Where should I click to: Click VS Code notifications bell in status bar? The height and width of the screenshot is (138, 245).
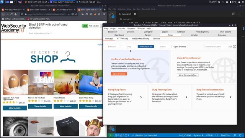(240, 135)
